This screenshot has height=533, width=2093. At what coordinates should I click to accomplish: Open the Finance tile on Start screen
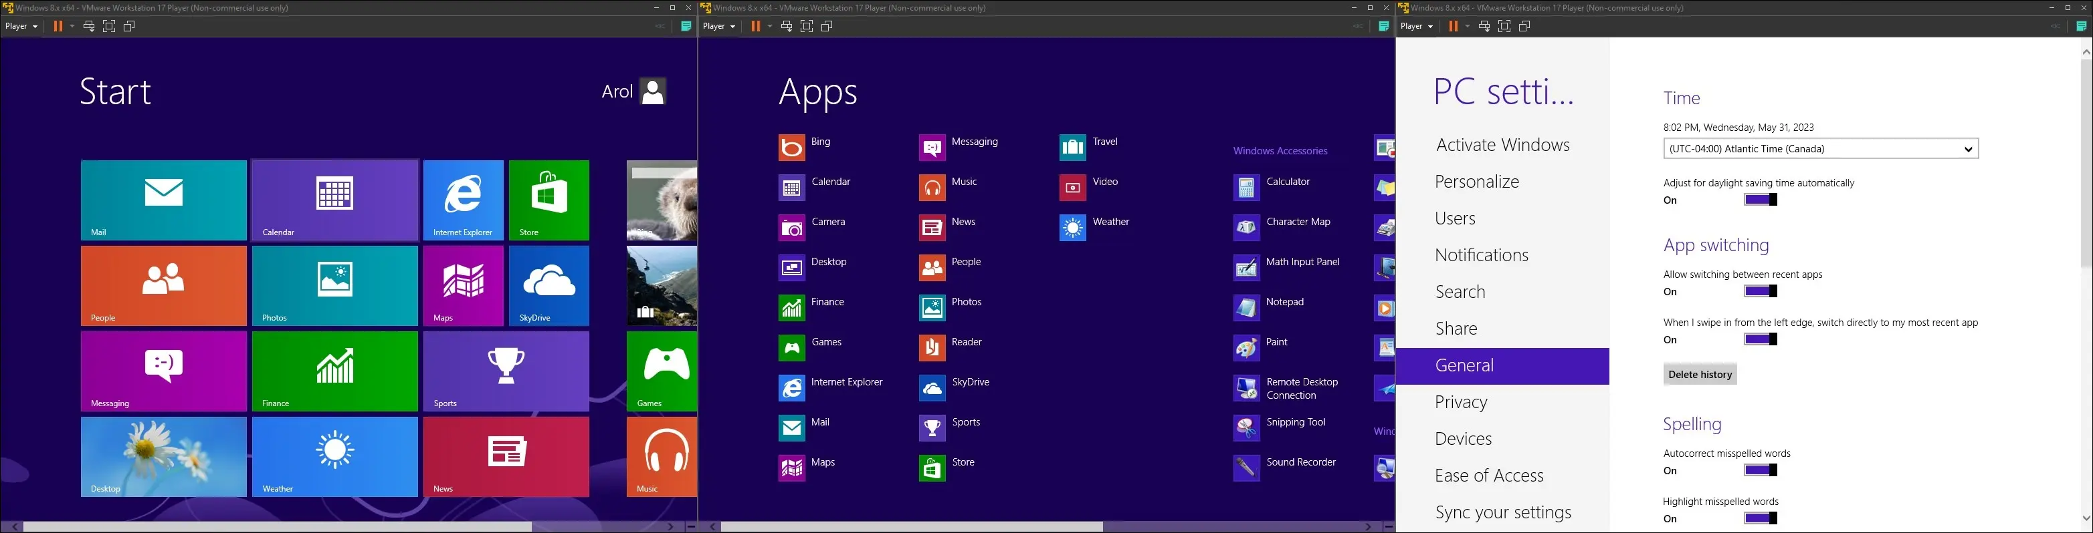click(334, 371)
